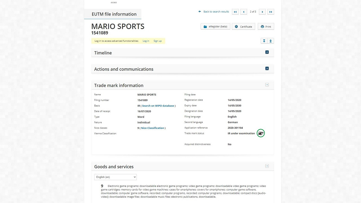Click the trade mark status folder icon

[261, 133]
